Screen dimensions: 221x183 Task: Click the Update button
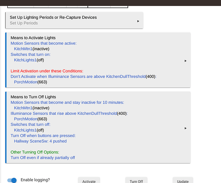183,180
